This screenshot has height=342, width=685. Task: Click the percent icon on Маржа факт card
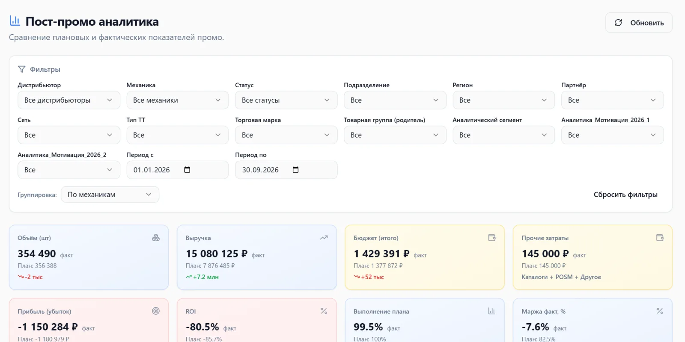[x=660, y=311]
